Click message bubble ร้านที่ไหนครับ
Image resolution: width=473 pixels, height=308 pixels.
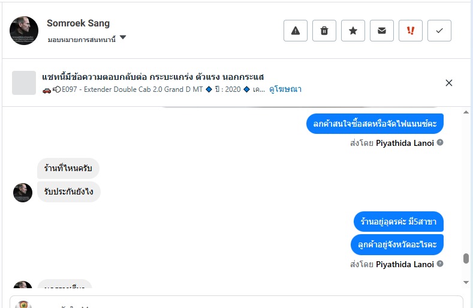click(x=68, y=168)
